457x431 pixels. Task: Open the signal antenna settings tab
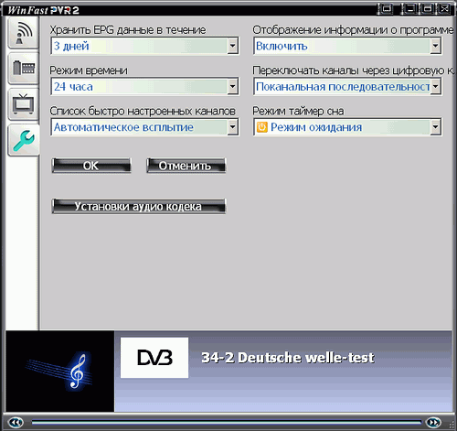coord(23,33)
